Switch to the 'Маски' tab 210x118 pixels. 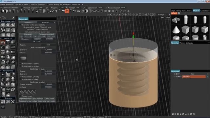point(182,43)
